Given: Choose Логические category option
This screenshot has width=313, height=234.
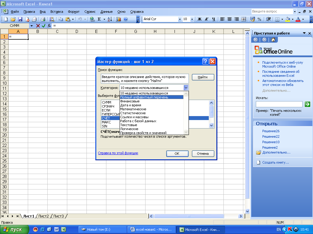Looking at the screenshot, I should click(152, 129).
